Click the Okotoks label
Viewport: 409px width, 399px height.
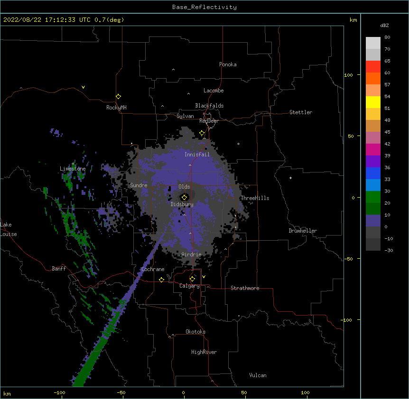195,332
